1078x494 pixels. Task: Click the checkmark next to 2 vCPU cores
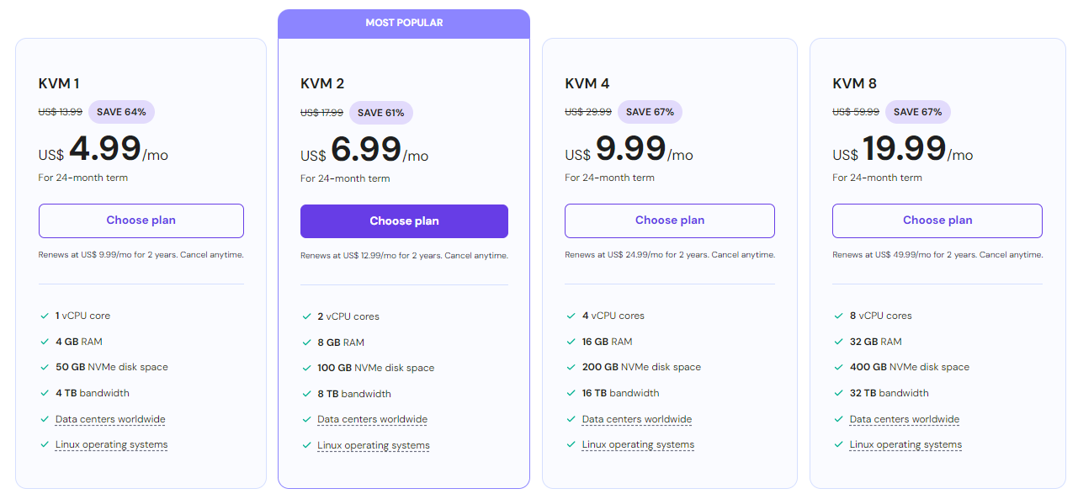(x=306, y=316)
